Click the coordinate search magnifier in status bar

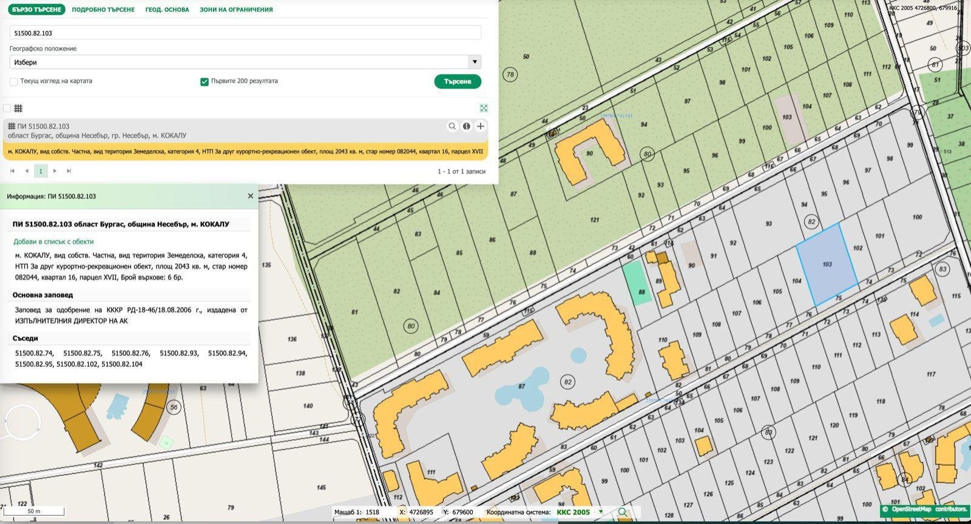(x=622, y=512)
